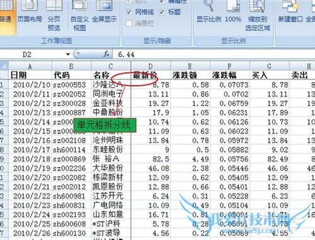Click the insert function fx icon
Viewport: 315px width, 240px height.
pyautogui.click(x=106, y=54)
